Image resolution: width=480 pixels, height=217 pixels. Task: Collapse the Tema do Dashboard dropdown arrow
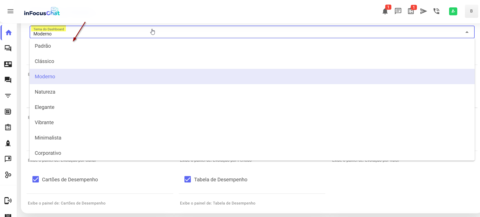tap(467, 32)
